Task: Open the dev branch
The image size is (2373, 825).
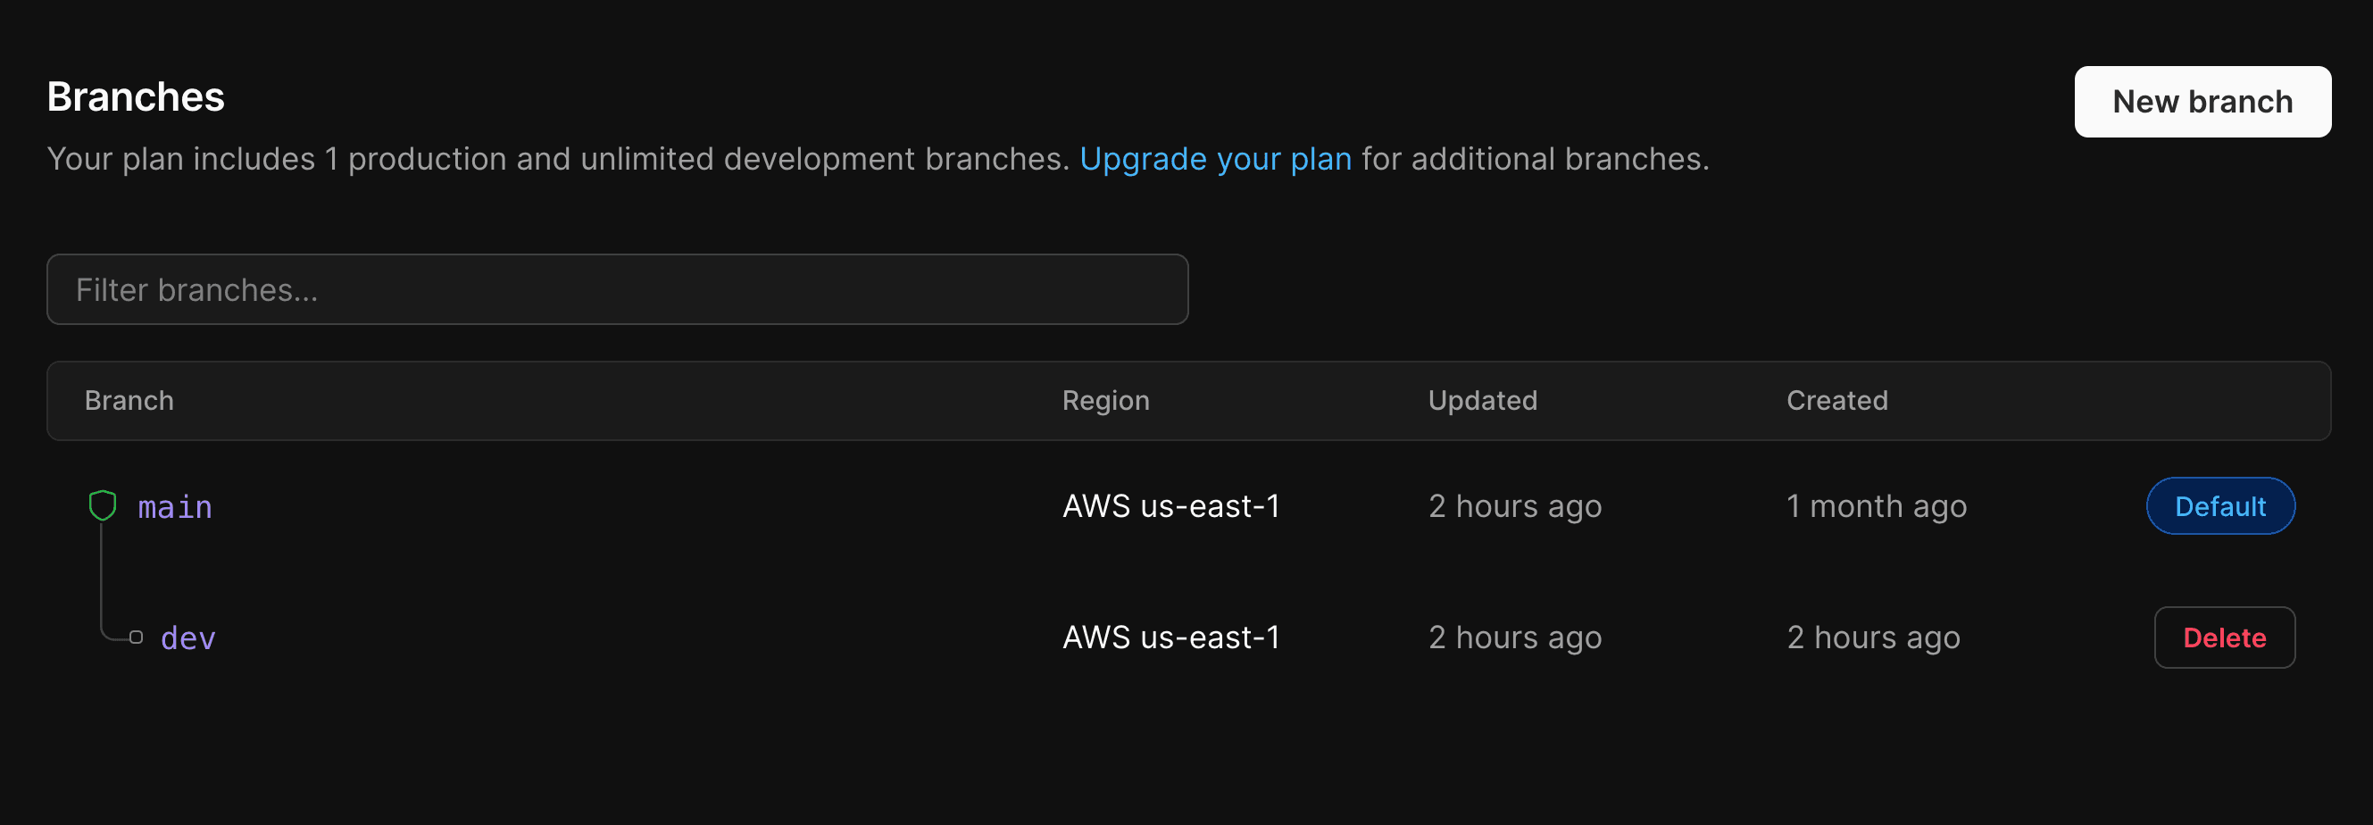Action: coord(187,637)
